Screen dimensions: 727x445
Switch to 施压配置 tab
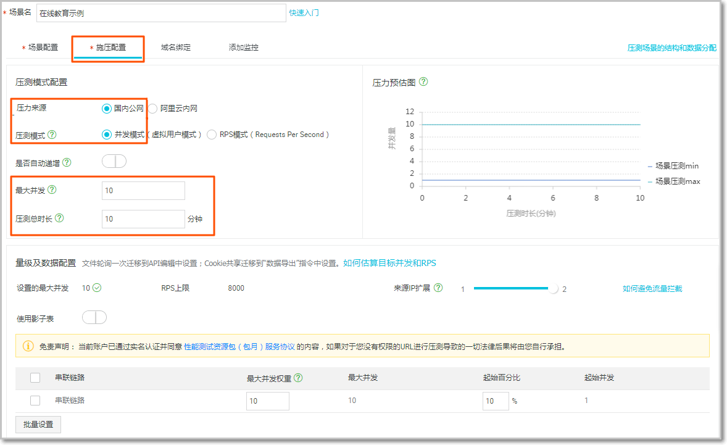108,48
